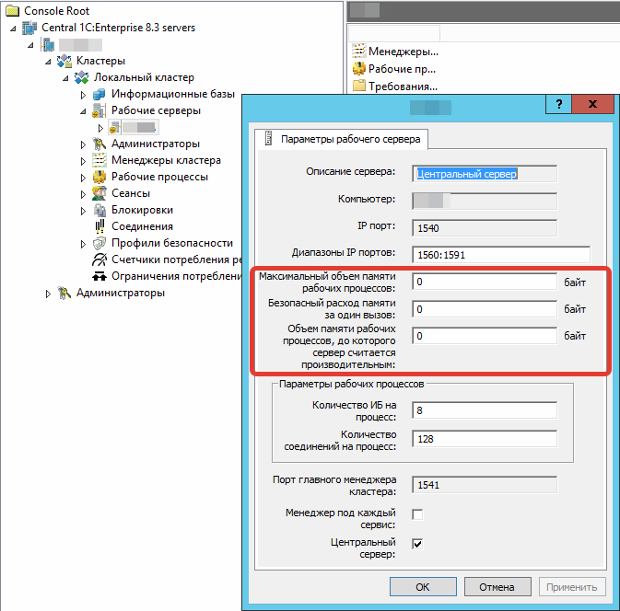Screen dimensions: 620x611
Task: Switch to Параметры рабочего сервера tab
Action: point(342,138)
